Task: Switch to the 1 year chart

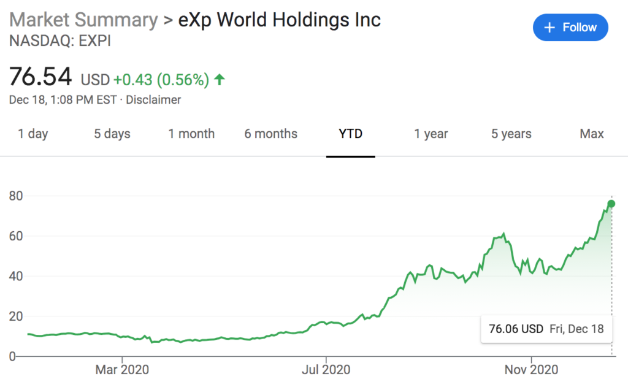Action: point(431,134)
